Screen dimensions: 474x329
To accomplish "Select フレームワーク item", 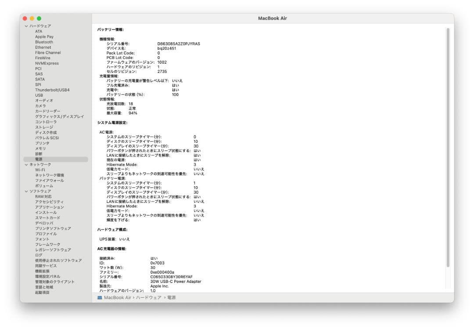I will 47,245.
